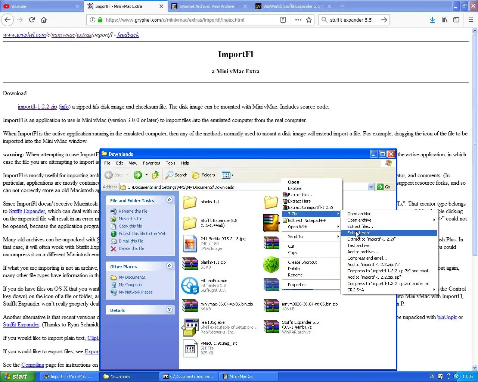Open the Favorites menu in Downloads window
Screen dimensions: 478x382
click(151, 163)
